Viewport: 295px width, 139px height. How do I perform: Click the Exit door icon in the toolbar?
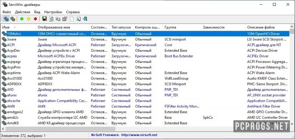pos(85,19)
